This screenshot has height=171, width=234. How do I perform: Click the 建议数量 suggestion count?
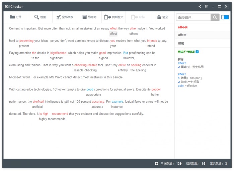(x=218, y=164)
